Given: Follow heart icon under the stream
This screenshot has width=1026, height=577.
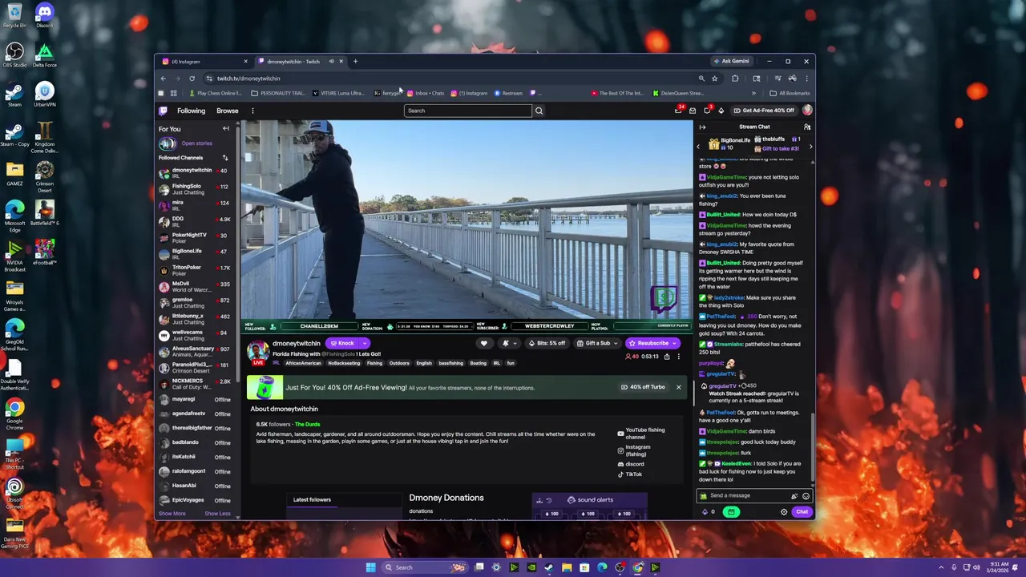Looking at the screenshot, I should (x=483, y=343).
